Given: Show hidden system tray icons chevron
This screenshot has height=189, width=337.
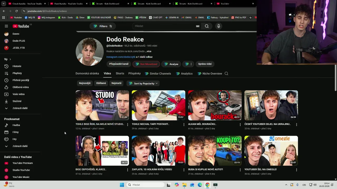Looking at the screenshot, I should coord(286,185).
